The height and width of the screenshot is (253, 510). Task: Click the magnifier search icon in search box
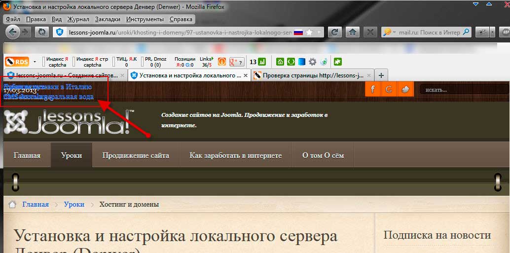click(x=466, y=32)
